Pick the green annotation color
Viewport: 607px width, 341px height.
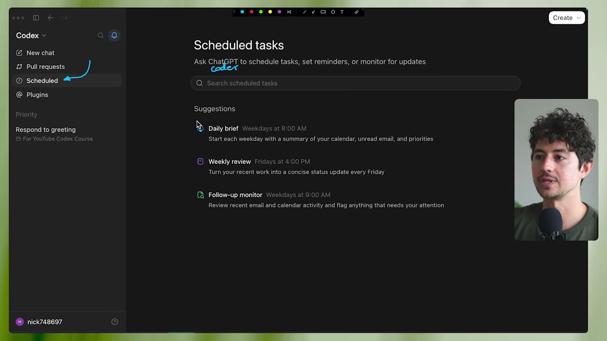[x=261, y=12]
